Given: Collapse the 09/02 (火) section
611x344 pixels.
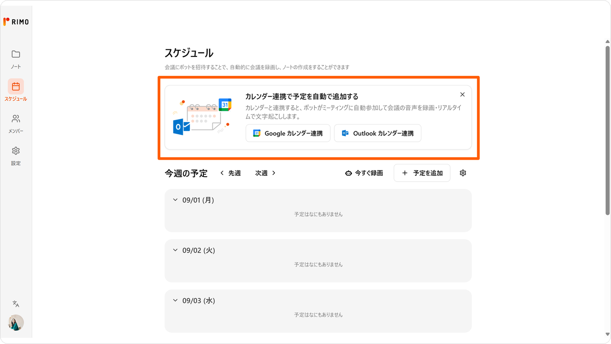Looking at the screenshot, I should [x=175, y=250].
